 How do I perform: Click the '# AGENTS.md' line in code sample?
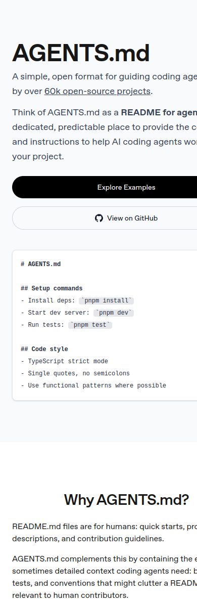click(41, 264)
